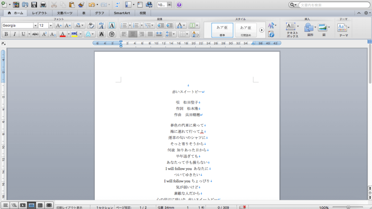Click the Open document folder icon
Viewport: 372px width, 209px height.
click(25, 4)
